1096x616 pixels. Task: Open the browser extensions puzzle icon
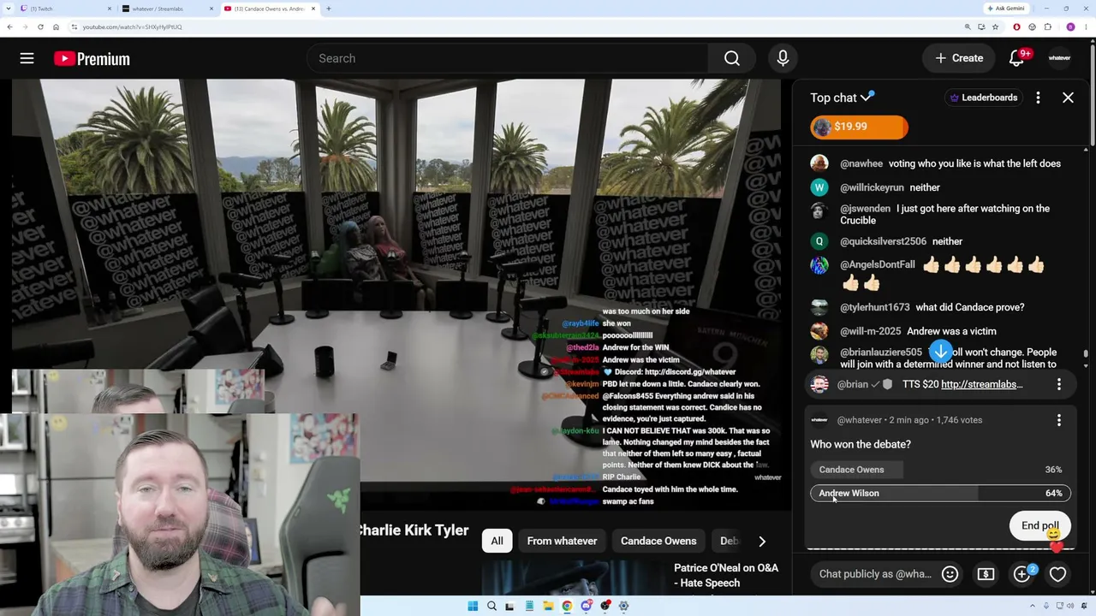coord(1047,27)
